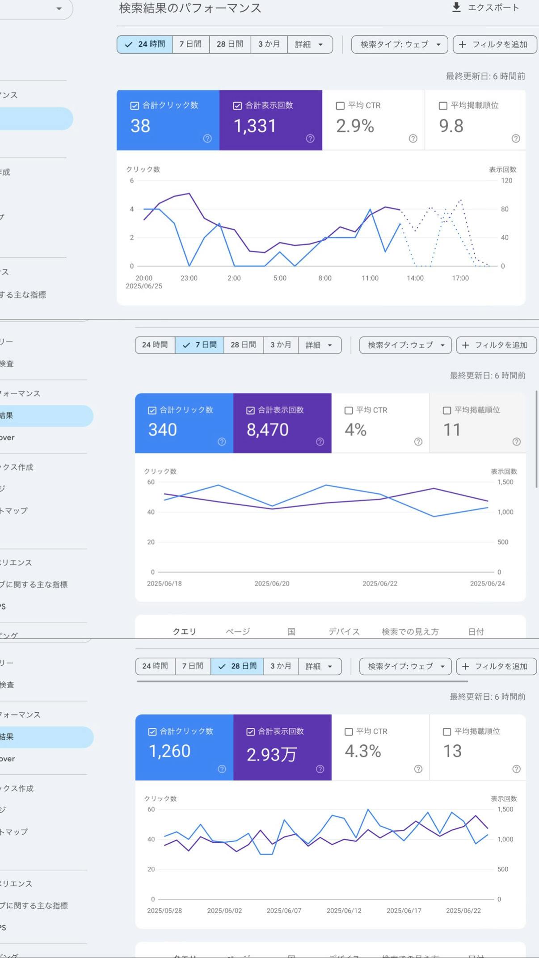Click help icon on the 4.3% CTR card
Screen dimensions: 539x958
coord(418,769)
